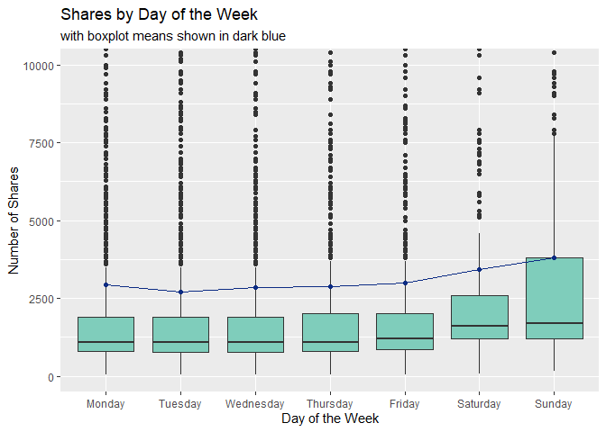The height and width of the screenshot is (432, 606).
Task: Select the dark blue mean point for Friday
Action: coord(405,283)
